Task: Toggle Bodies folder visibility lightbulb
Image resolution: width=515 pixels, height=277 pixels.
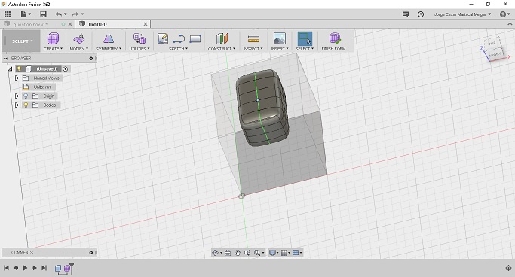Action: coord(26,105)
